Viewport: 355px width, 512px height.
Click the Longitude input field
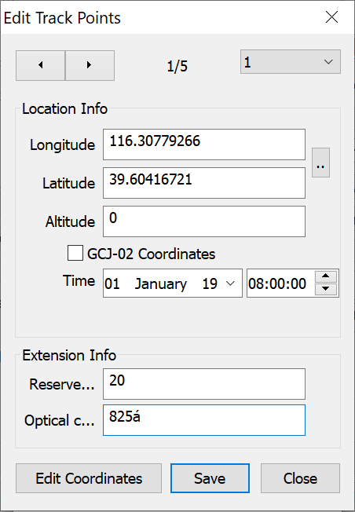tap(204, 144)
